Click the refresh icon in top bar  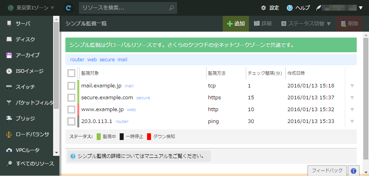[69, 8]
